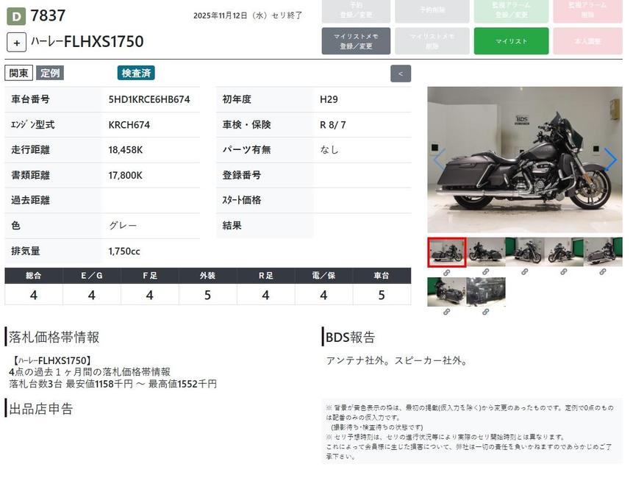Click the main motorcycle photo
This screenshot has height=489, width=633.
(x=524, y=159)
